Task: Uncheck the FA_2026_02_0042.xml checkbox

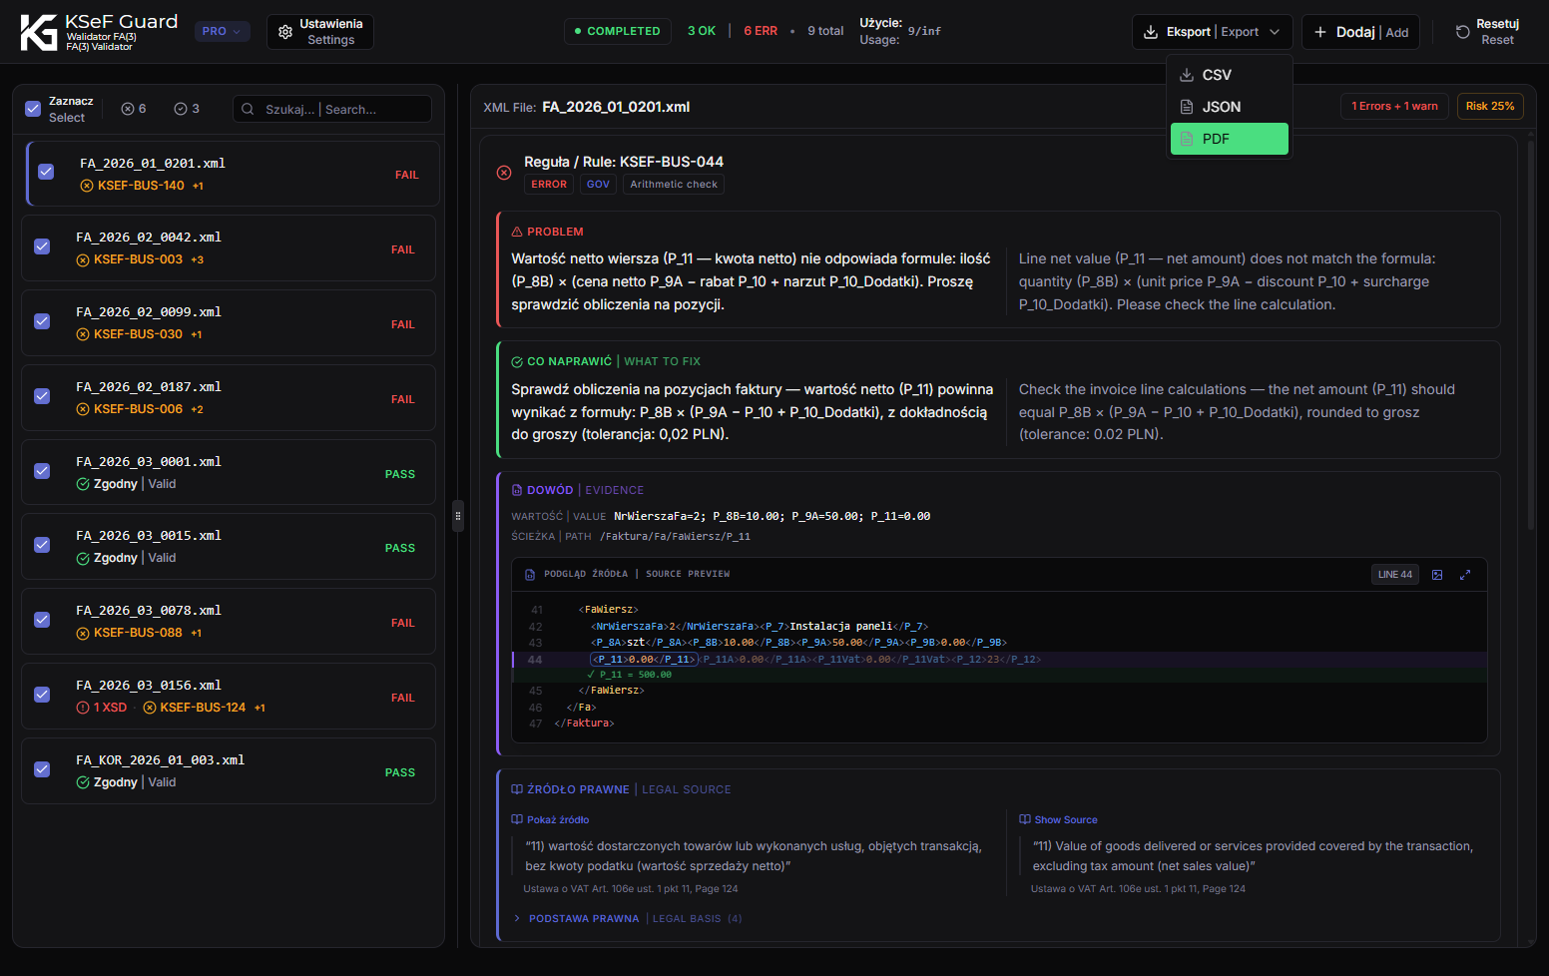Action: click(42, 246)
